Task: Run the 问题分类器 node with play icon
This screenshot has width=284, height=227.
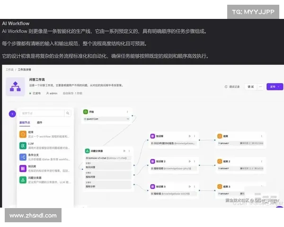Action: coord(124,151)
